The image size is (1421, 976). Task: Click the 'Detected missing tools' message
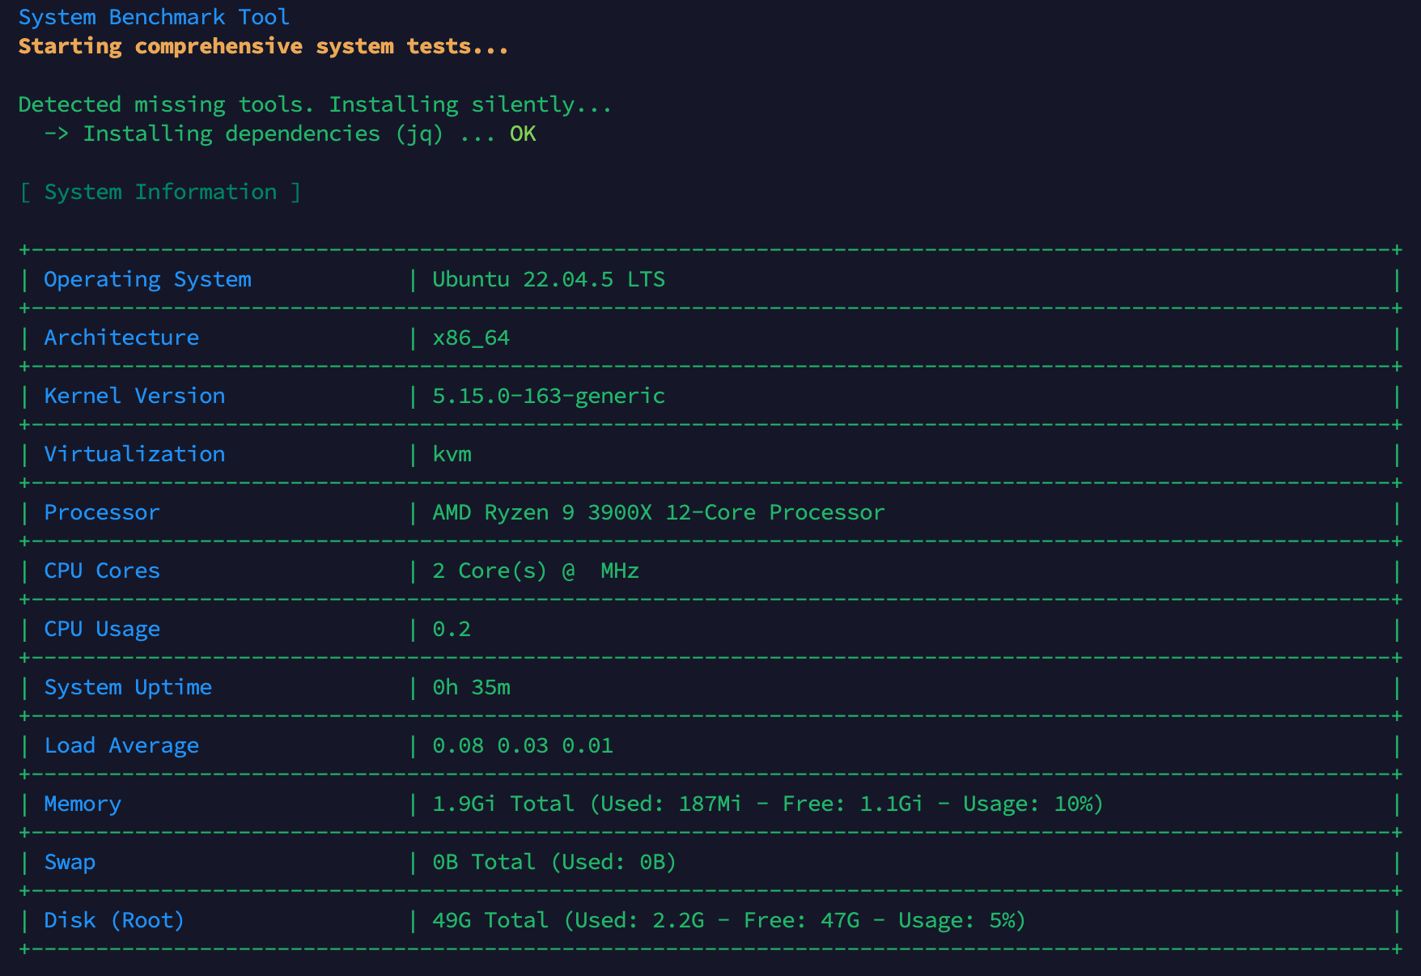[x=314, y=104]
